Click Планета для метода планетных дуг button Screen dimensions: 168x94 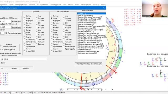coord(88,64)
